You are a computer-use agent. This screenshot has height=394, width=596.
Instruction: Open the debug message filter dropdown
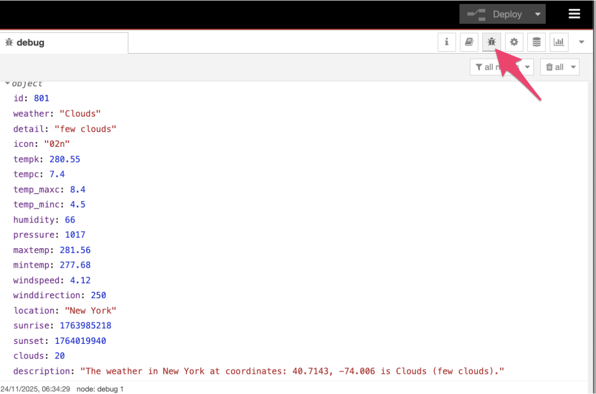(x=501, y=67)
